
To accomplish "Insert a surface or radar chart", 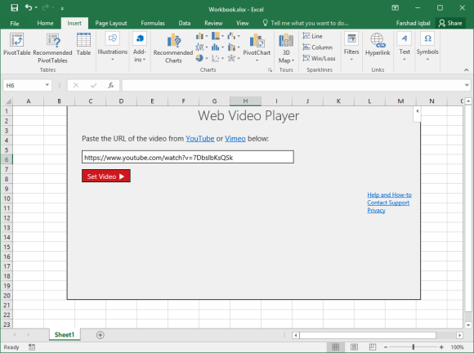I will [x=234, y=58].
